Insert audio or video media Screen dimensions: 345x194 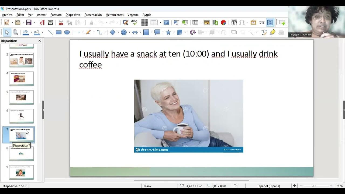(215, 23)
